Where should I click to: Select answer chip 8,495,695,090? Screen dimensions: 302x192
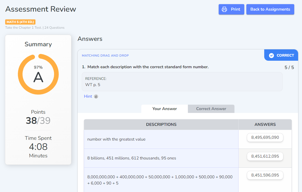pyautogui.click(x=265, y=137)
